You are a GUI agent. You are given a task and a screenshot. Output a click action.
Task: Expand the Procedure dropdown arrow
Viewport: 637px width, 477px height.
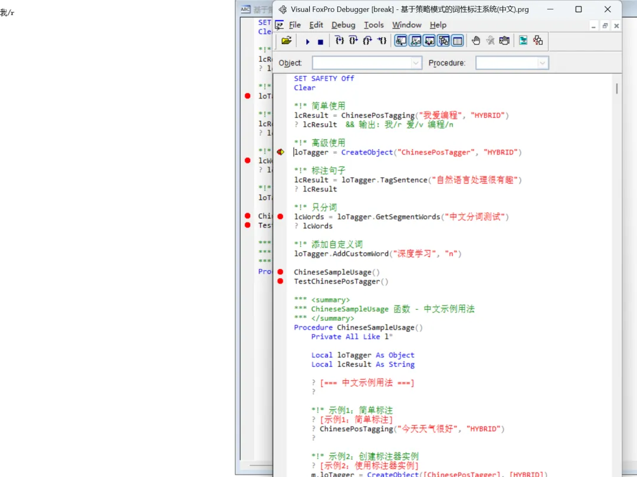point(543,63)
